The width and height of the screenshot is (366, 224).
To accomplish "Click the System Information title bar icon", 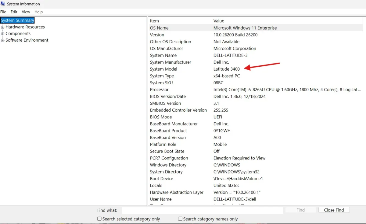I will coord(3,4).
